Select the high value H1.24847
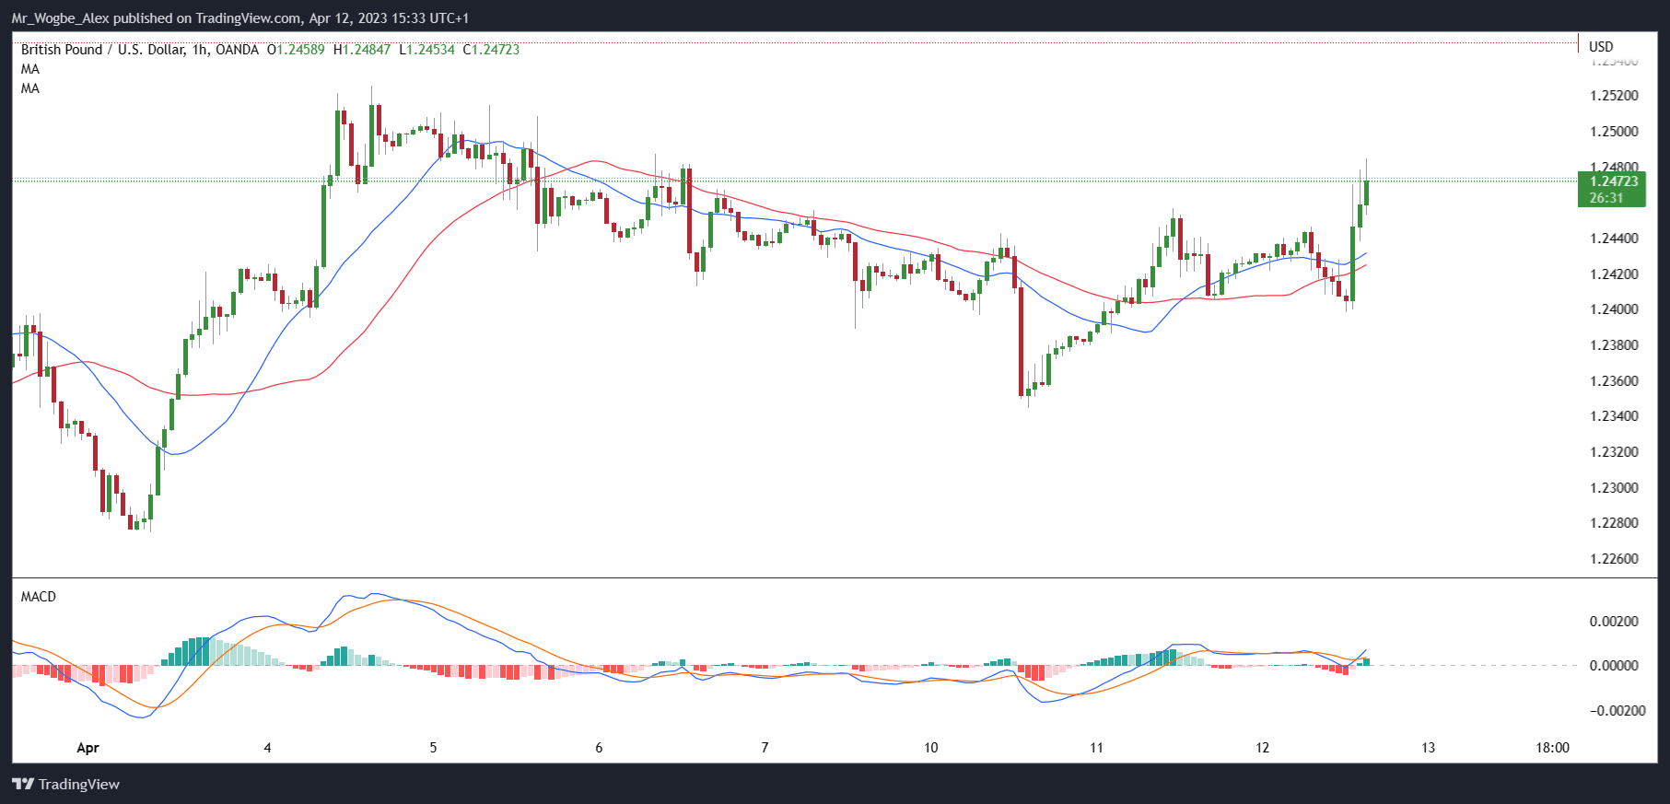Viewport: 1670px width, 804px height. (x=362, y=50)
